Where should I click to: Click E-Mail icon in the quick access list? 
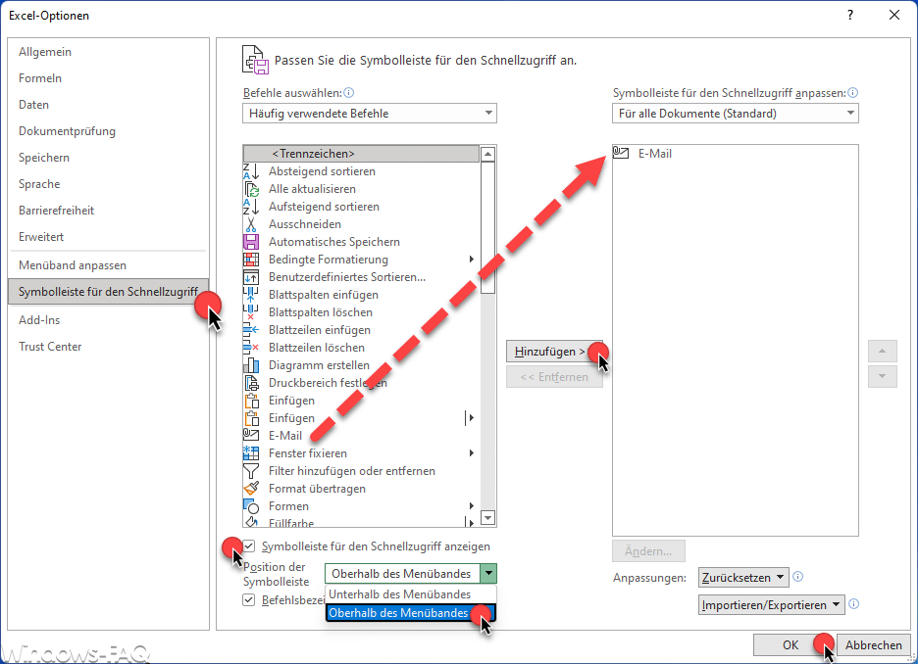click(x=621, y=153)
